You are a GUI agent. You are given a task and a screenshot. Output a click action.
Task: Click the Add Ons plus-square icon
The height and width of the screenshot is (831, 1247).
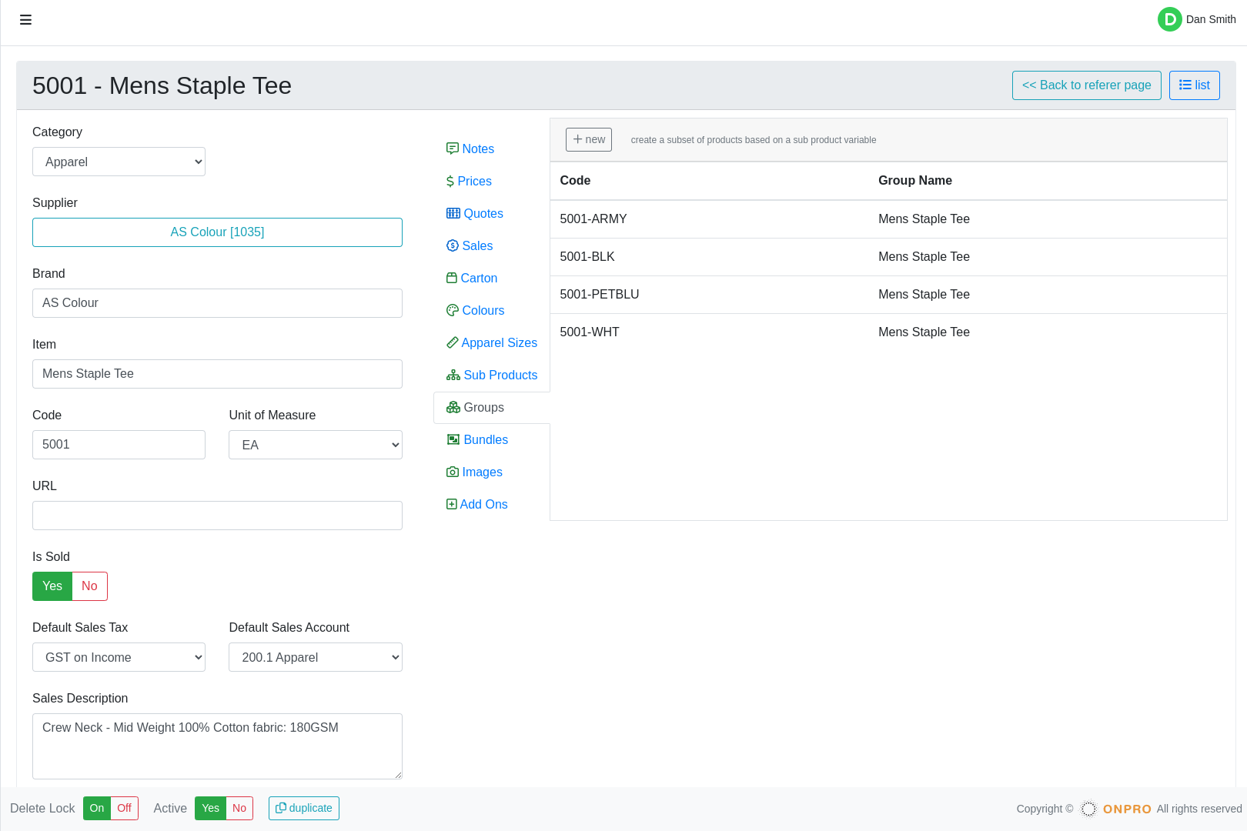[x=452, y=504]
